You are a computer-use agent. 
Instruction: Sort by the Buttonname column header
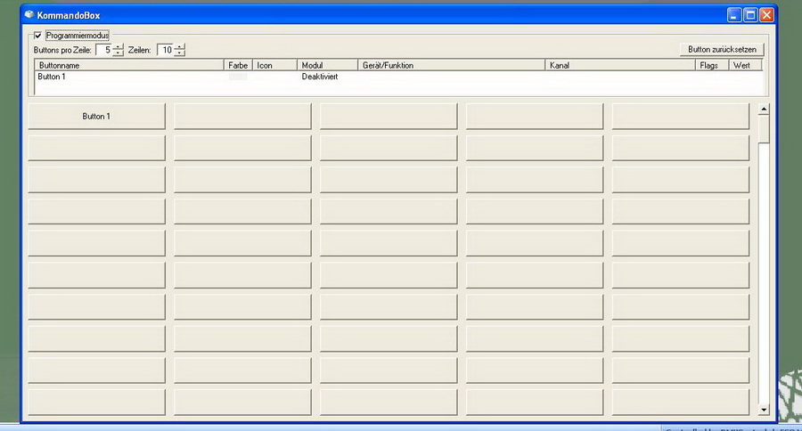pos(129,65)
